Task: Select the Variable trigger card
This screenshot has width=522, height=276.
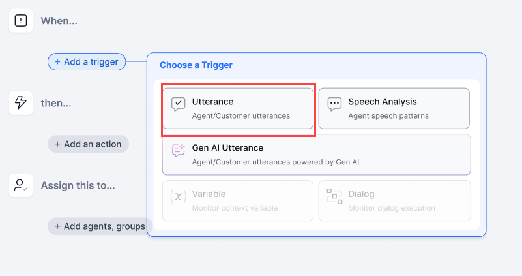Action: pyautogui.click(x=238, y=200)
